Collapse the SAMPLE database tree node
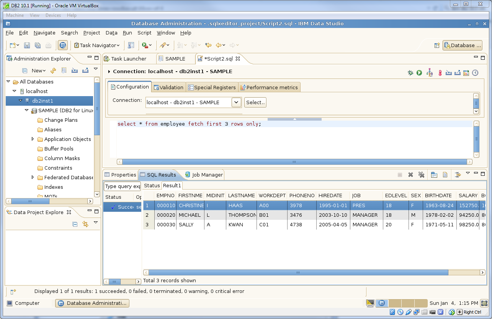This screenshot has width=492, height=319. [27, 110]
